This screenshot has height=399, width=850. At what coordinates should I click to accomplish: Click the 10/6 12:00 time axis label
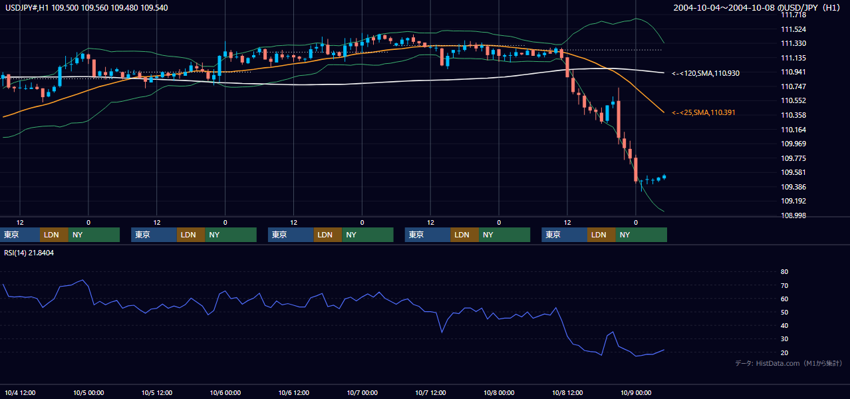tap(293, 393)
